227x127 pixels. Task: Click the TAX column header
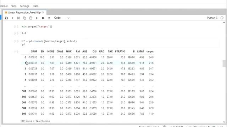click(x=110, y=52)
